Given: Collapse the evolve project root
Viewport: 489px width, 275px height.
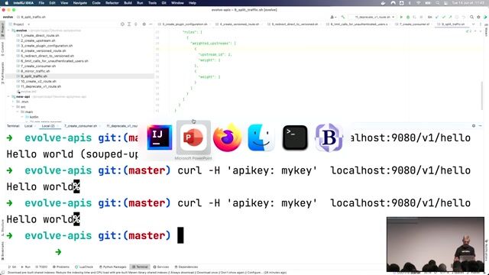Looking at the screenshot, I should [8, 31].
